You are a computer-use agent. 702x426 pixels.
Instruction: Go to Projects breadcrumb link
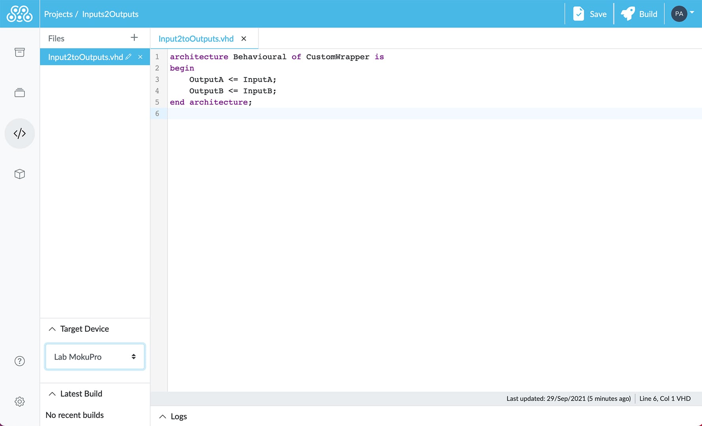pos(58,14)
